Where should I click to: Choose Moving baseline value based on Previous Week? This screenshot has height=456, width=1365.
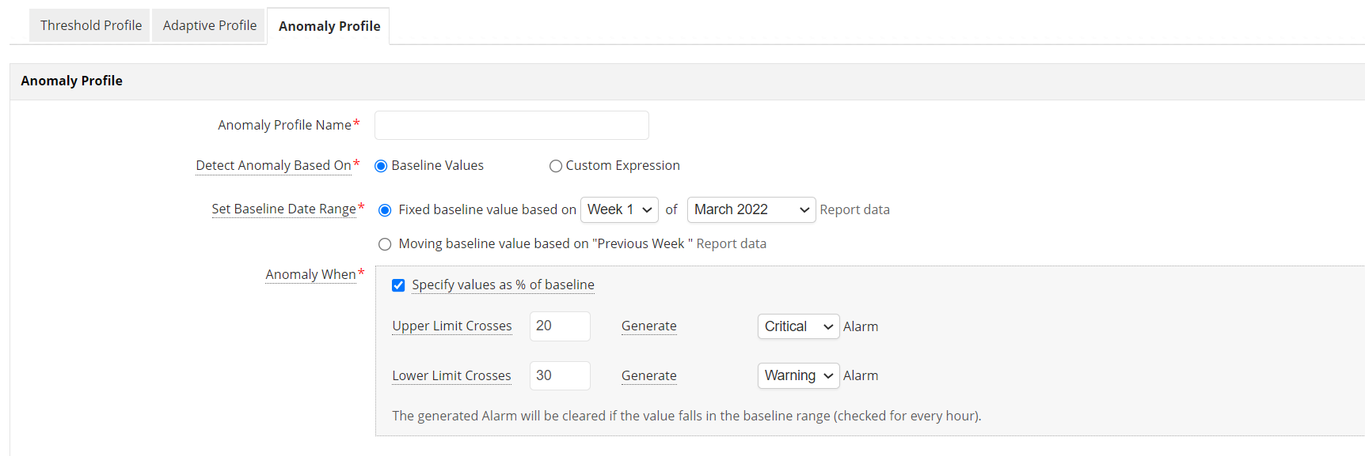click(385, 243)
